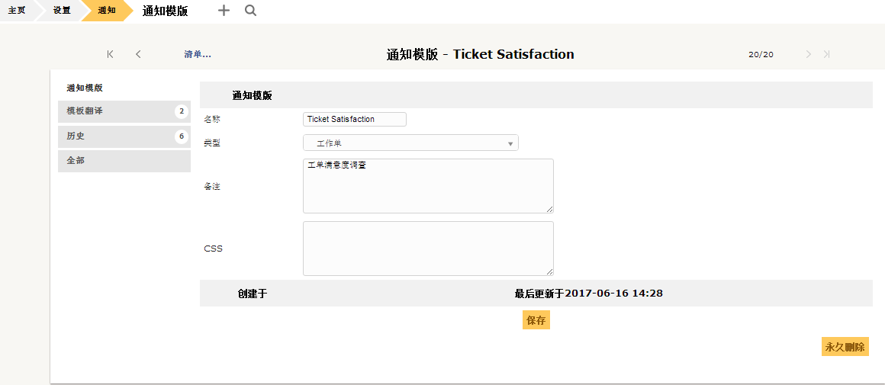The height and width of the screenshot is (385, 885).
Task: Click the next record arrow
Action: coord(809,54)
